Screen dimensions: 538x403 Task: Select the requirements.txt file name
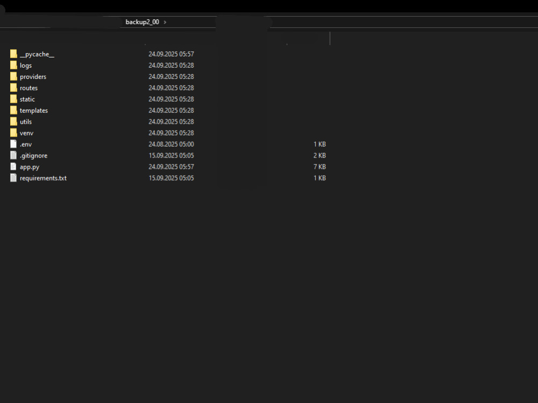[43, 178]
